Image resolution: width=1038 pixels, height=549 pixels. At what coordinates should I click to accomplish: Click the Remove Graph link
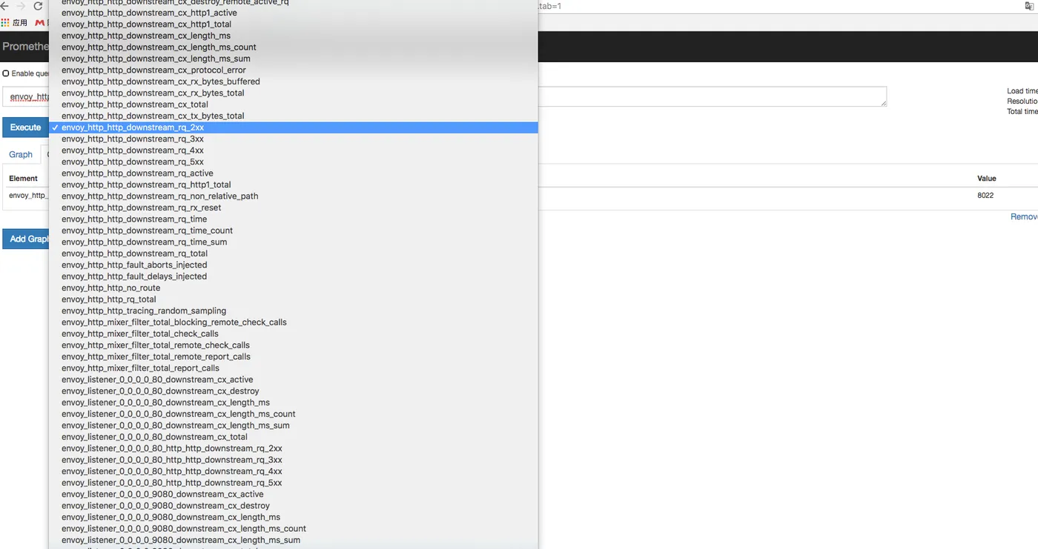coord(1024,217)
